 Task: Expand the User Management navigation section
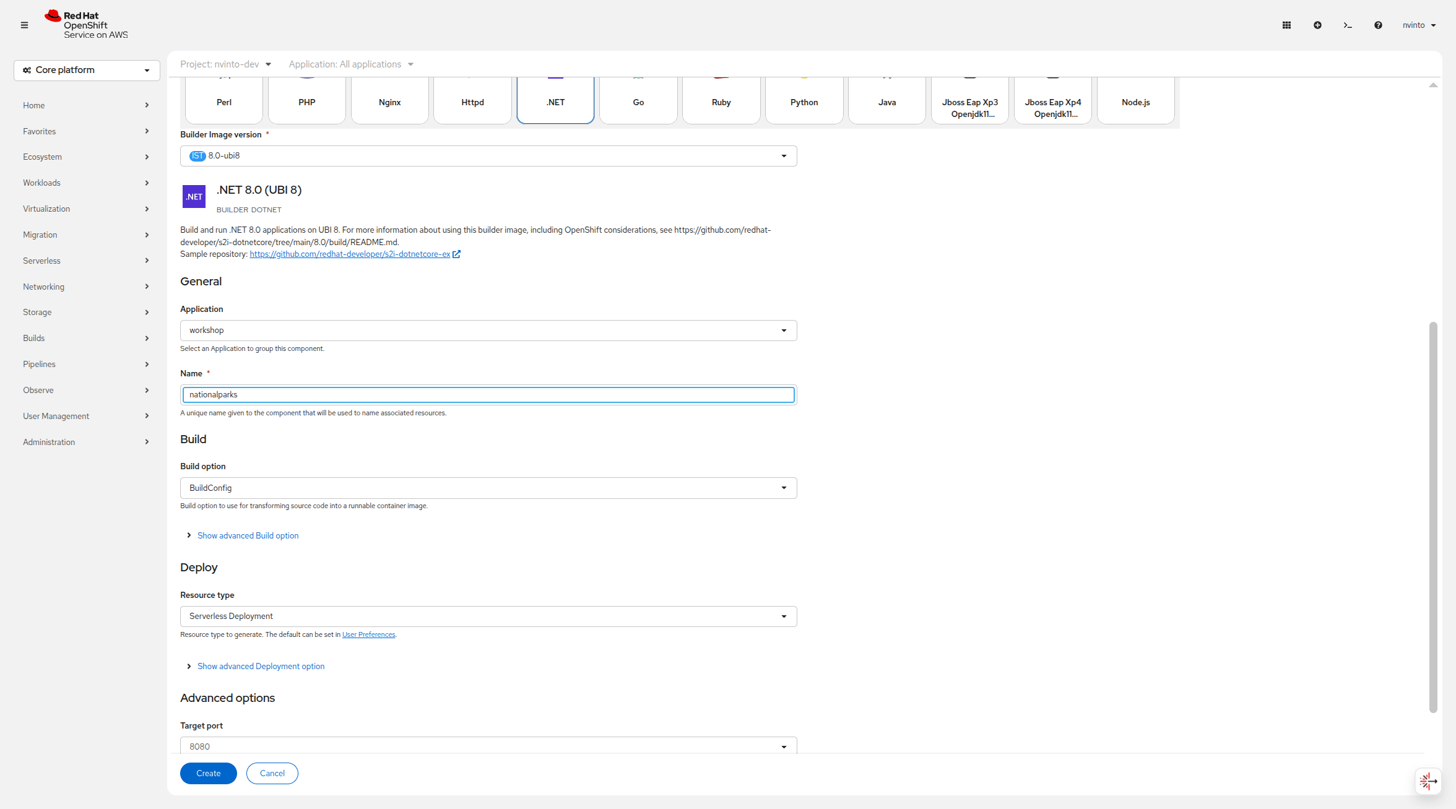[x=87, y=417]
